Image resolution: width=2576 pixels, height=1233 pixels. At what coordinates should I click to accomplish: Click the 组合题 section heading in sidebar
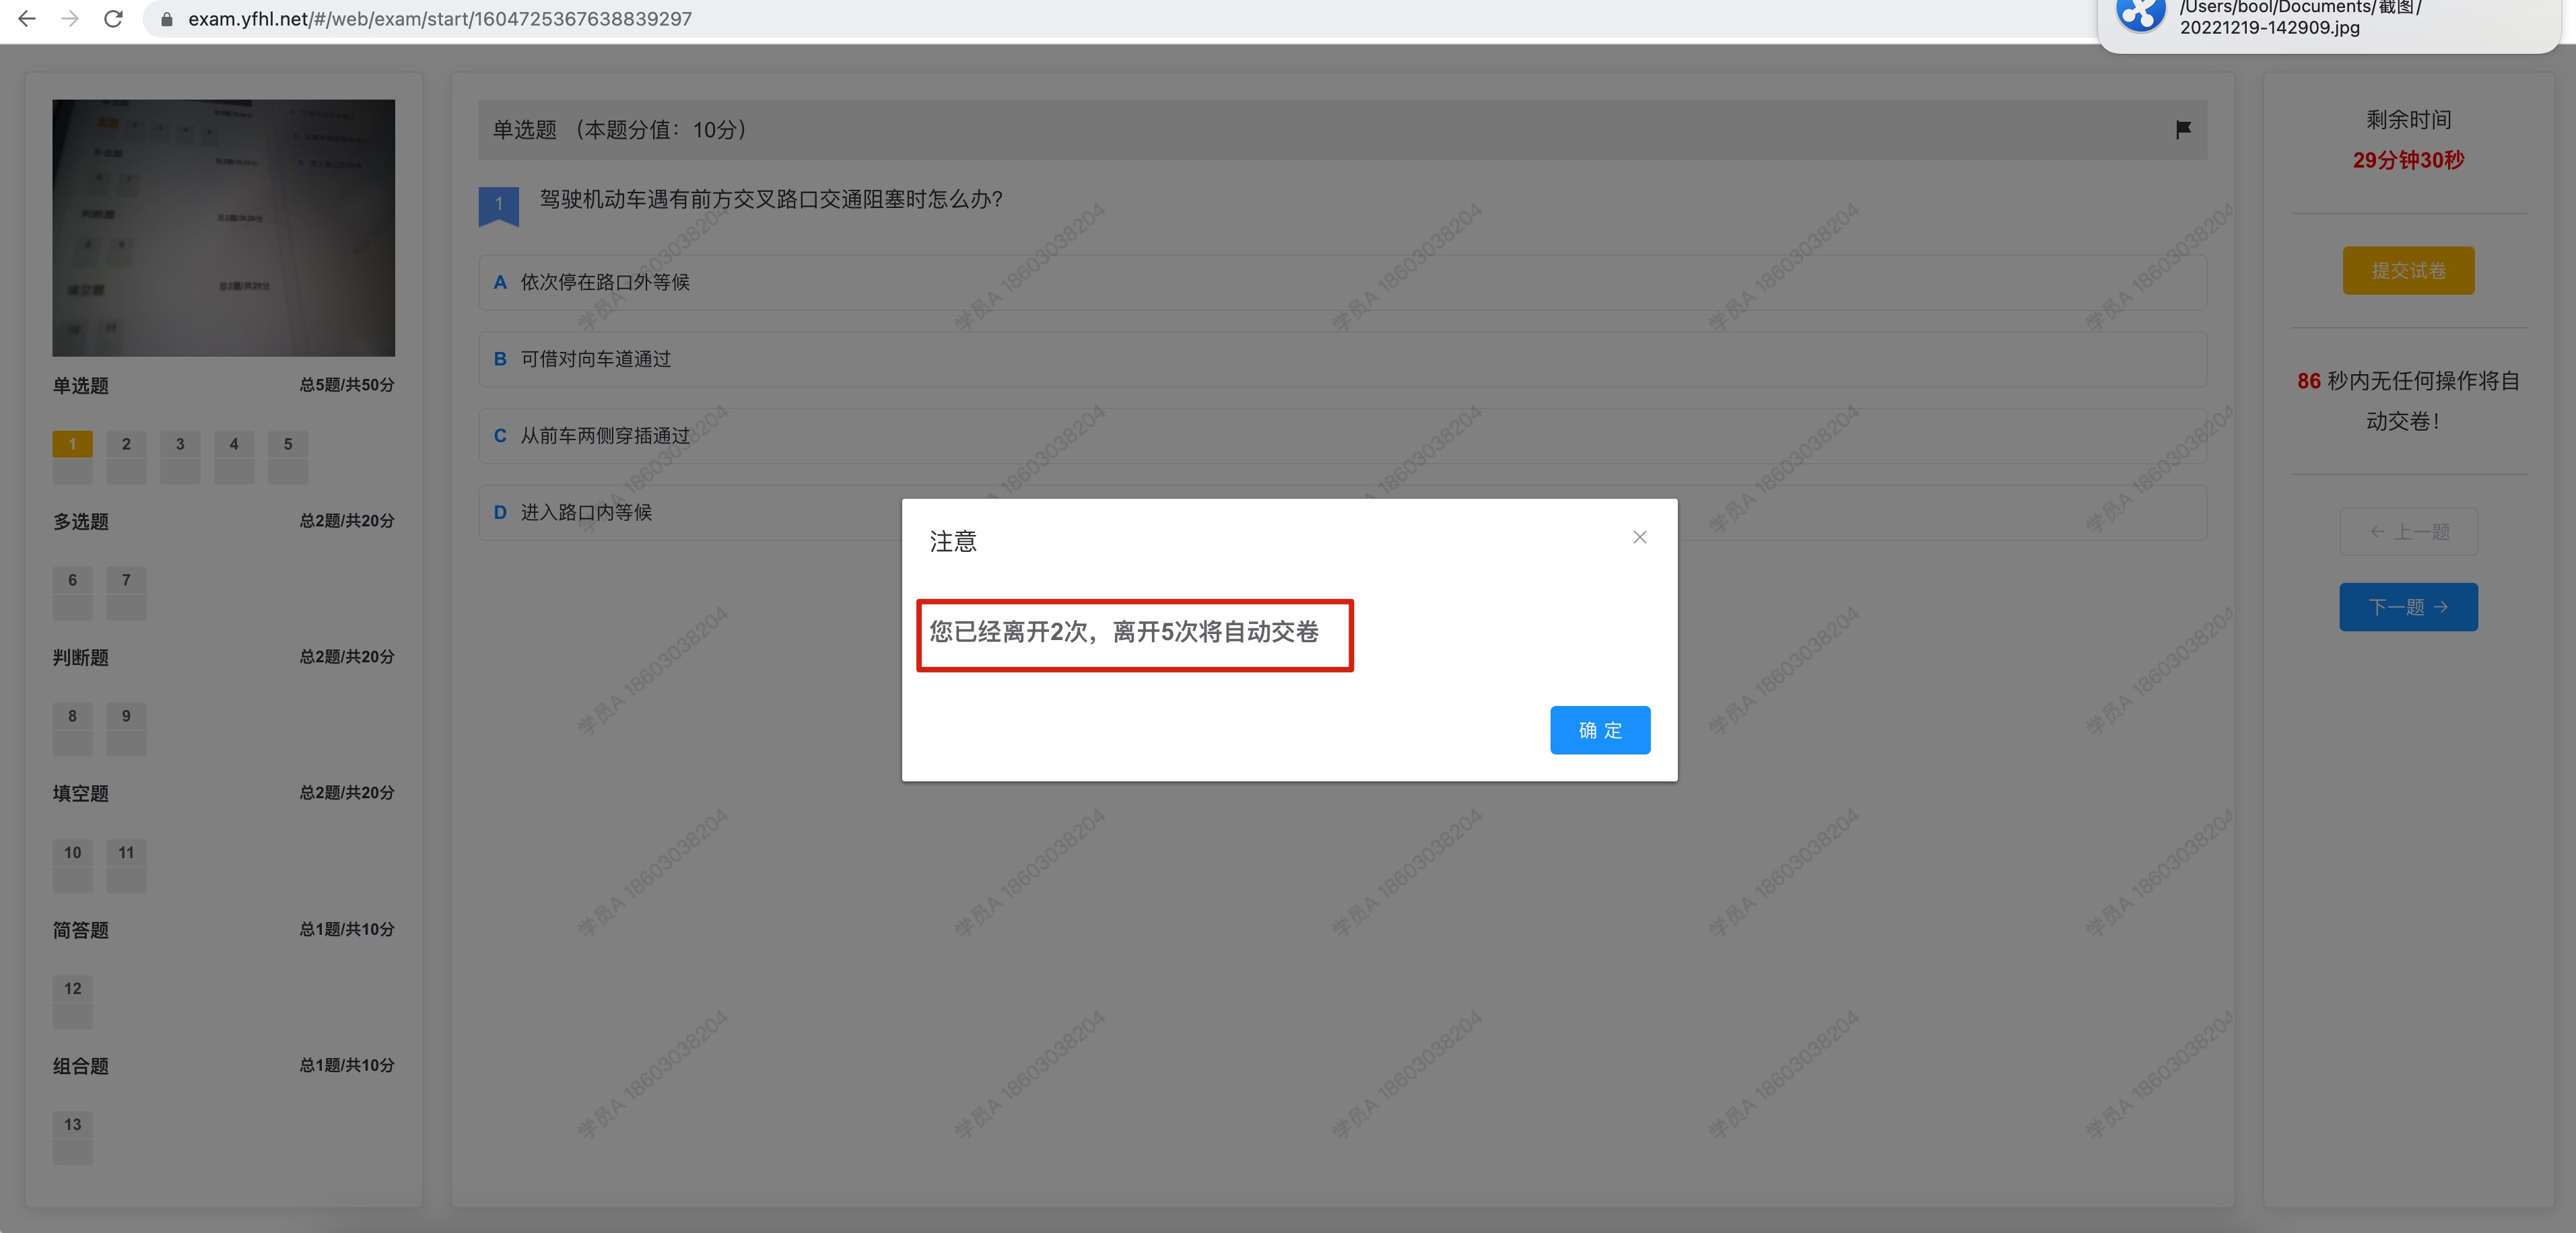(x=81, y=1066)
